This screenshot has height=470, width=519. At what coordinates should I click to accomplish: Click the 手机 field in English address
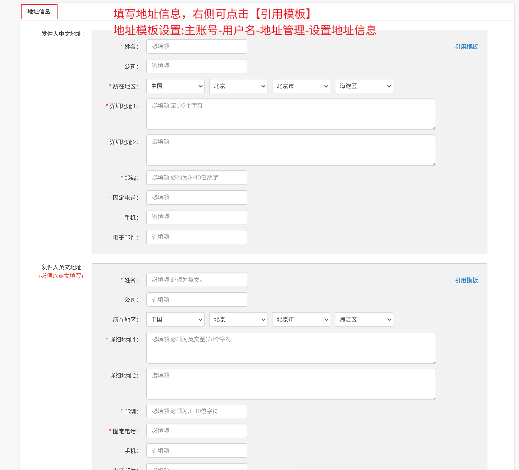[x=197, y=451]
